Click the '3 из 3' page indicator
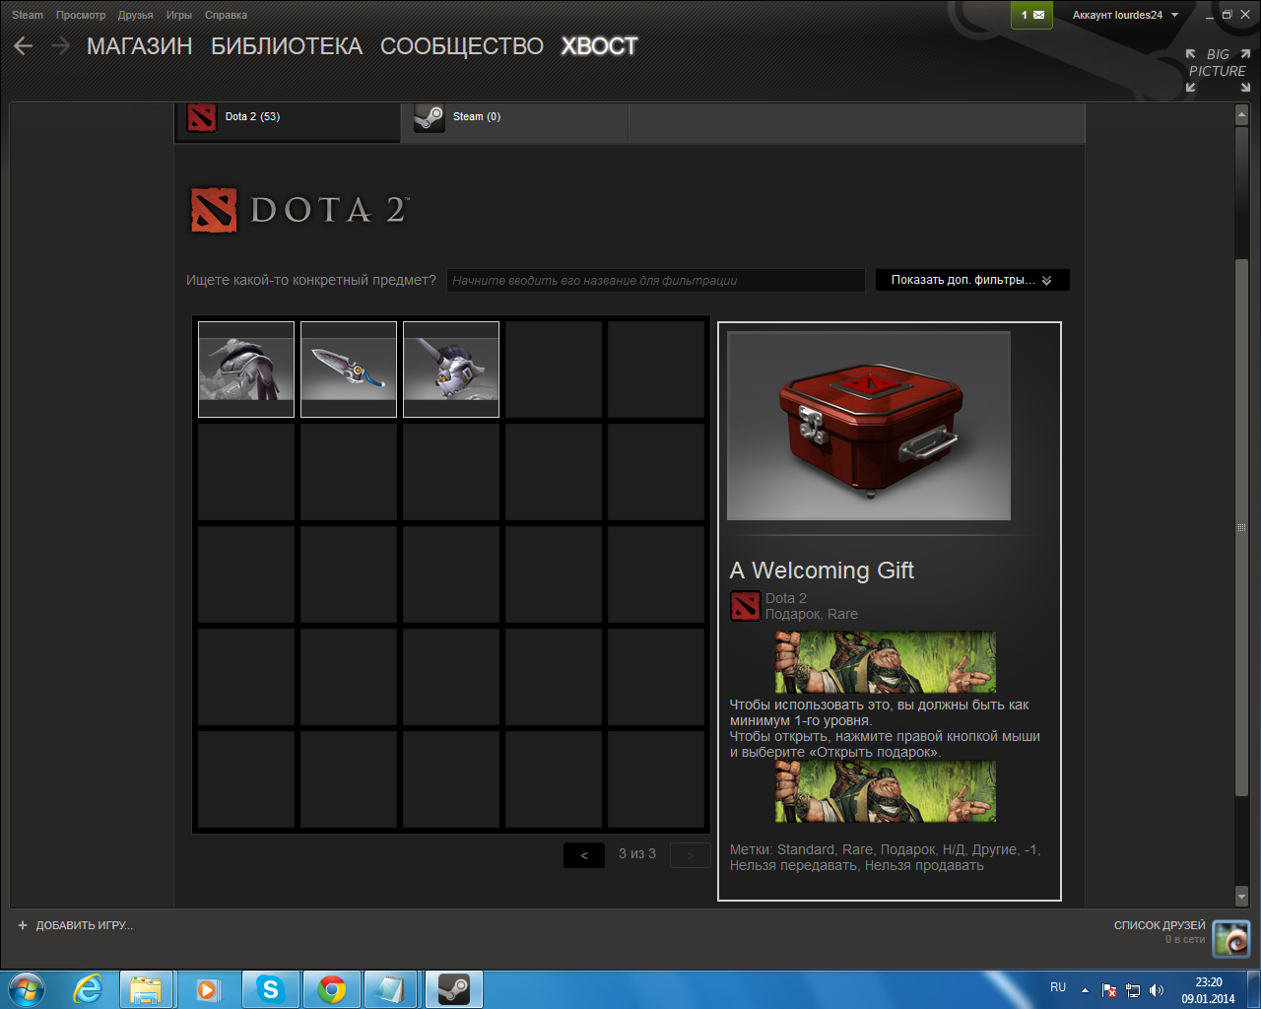Screen dimensions: 1261x1009 click(637, 853)
